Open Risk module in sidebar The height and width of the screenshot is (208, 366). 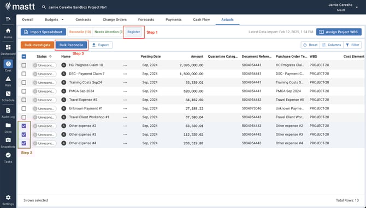click(8, 81)
